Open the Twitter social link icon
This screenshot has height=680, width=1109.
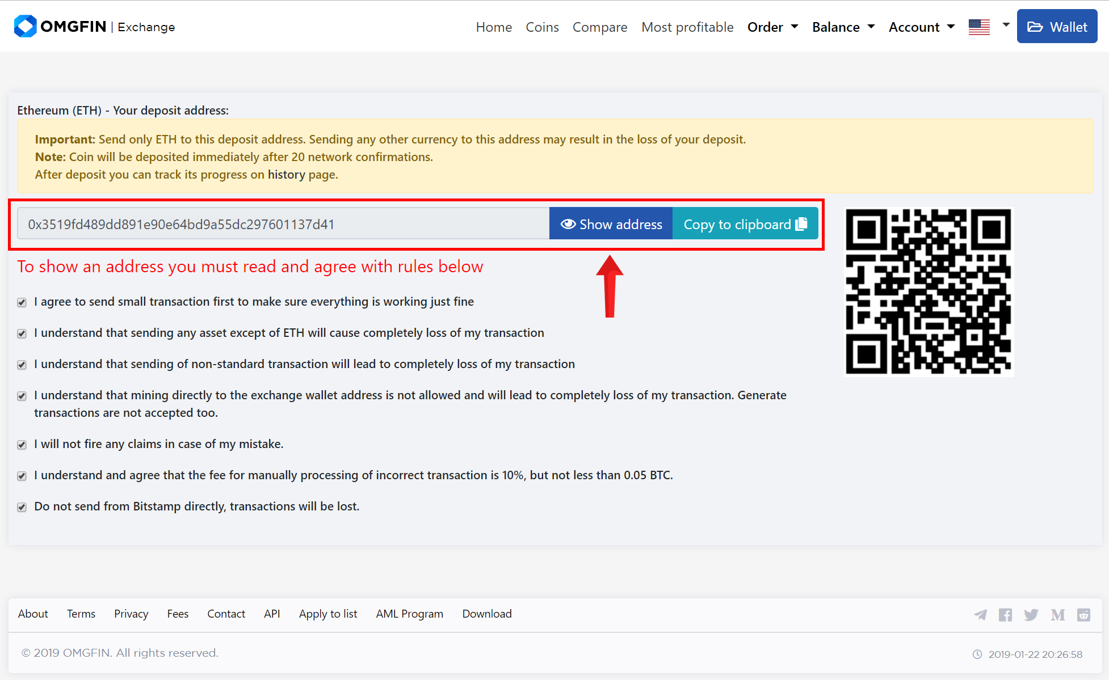tap(1031, 615)
